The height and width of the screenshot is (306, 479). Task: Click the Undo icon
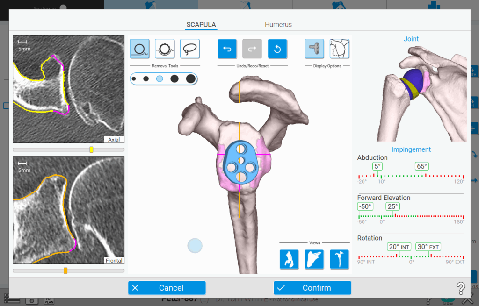(x=227, y=49)
